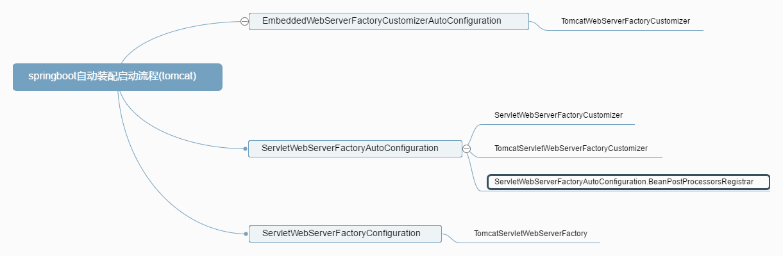Select the ServletWebServerFactoryConfiguration boxed node
This screenshot has height=256, width=783.
coord(345,234)
